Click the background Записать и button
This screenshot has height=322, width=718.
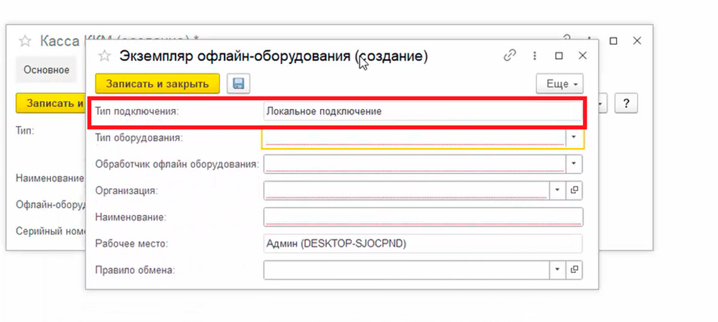click(50, 103)
